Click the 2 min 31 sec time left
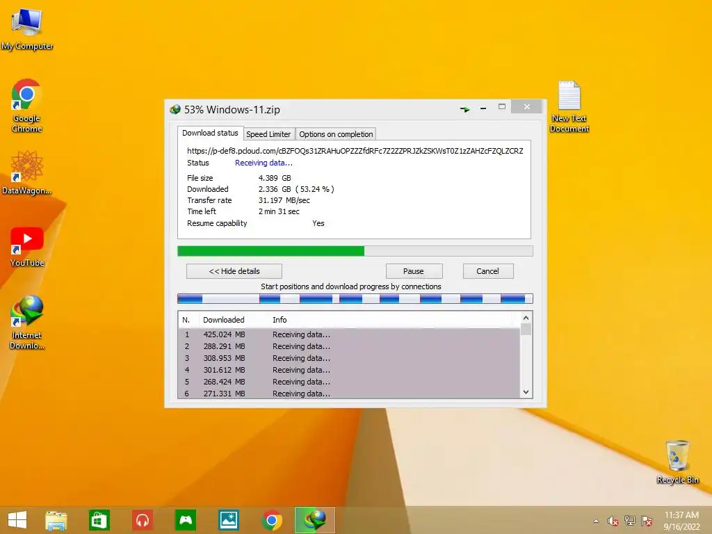The width and height of the screenshot is (712, 534). pyautogui.click(x=279, y=211)
